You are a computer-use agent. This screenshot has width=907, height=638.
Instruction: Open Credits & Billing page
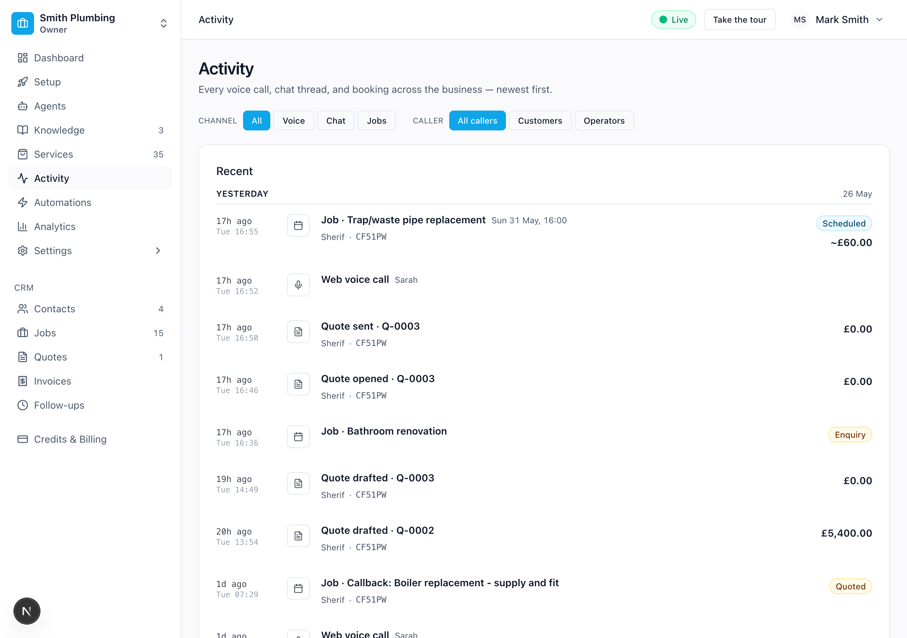click(x=90, y=439)
